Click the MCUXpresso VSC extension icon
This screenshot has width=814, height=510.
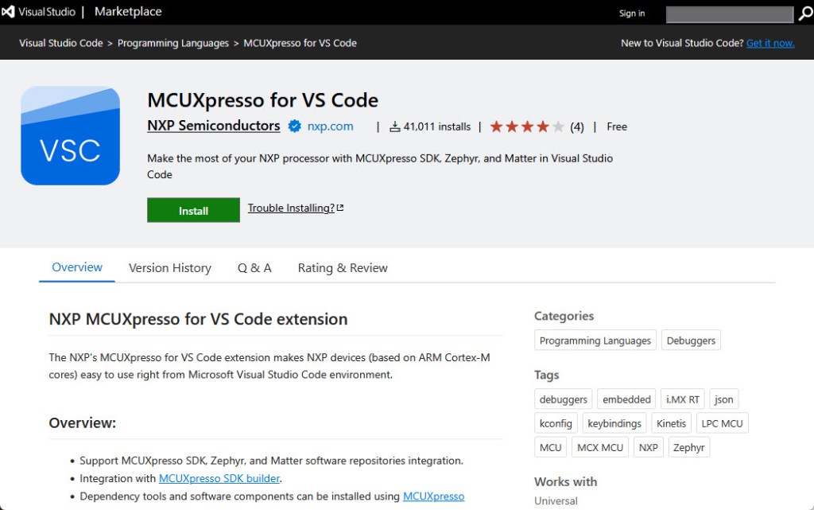click(70, 135)
